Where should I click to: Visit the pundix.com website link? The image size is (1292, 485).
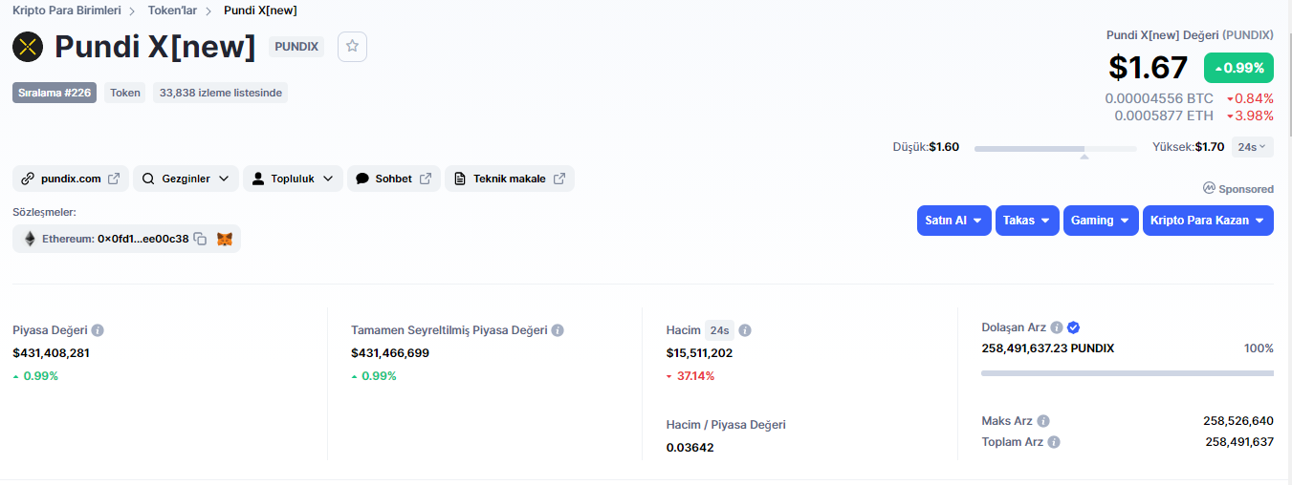coord(71,179)
